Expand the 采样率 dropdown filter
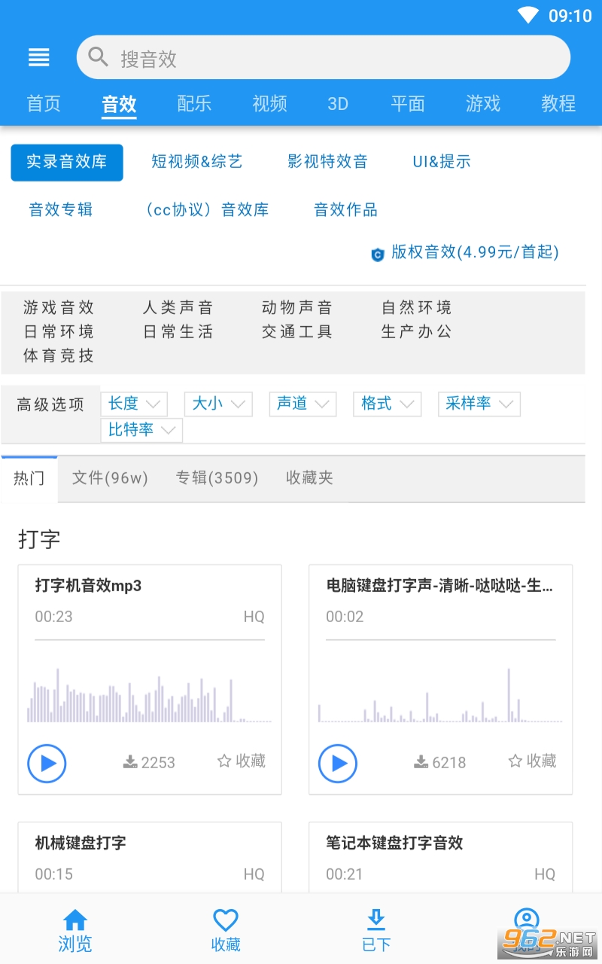This screenshot has height=964, width=602. 479,404
